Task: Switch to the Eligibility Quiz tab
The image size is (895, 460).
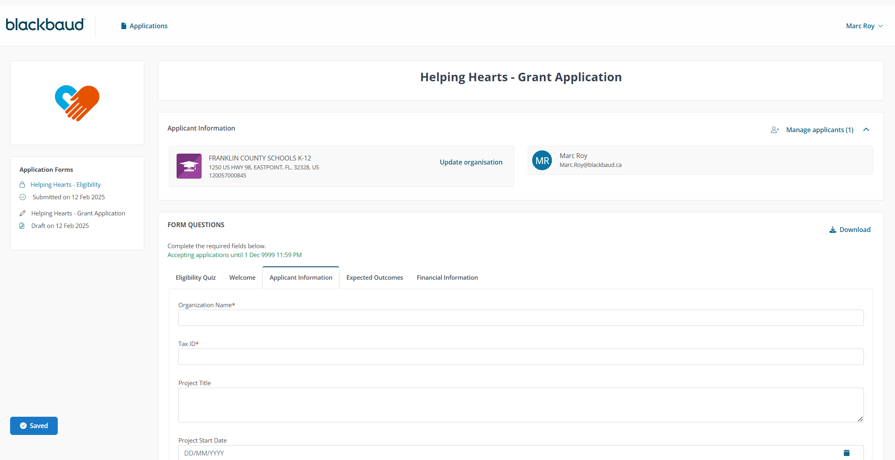Action: [196, 278]
